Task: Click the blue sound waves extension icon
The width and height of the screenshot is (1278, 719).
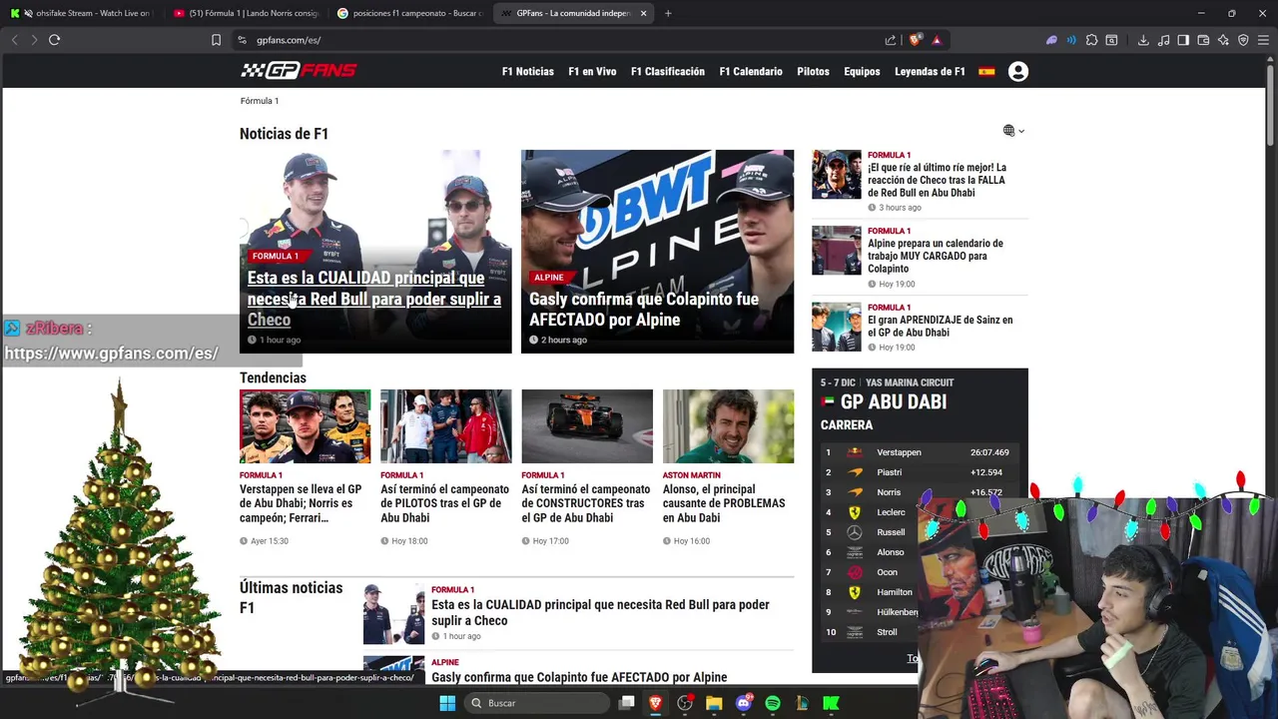Action: tap(1071, 40)
